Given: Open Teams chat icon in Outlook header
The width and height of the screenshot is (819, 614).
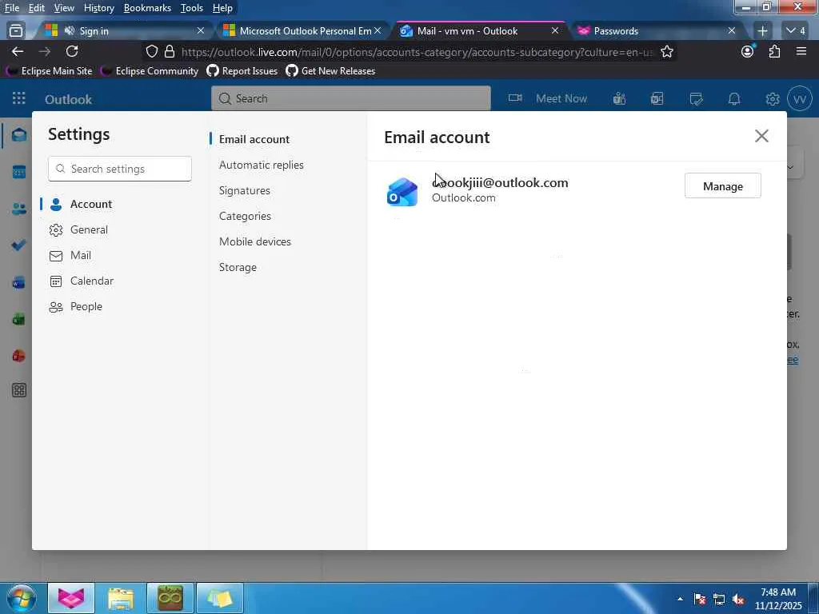Looking at the screenshot, I should (x=619, y=98).
